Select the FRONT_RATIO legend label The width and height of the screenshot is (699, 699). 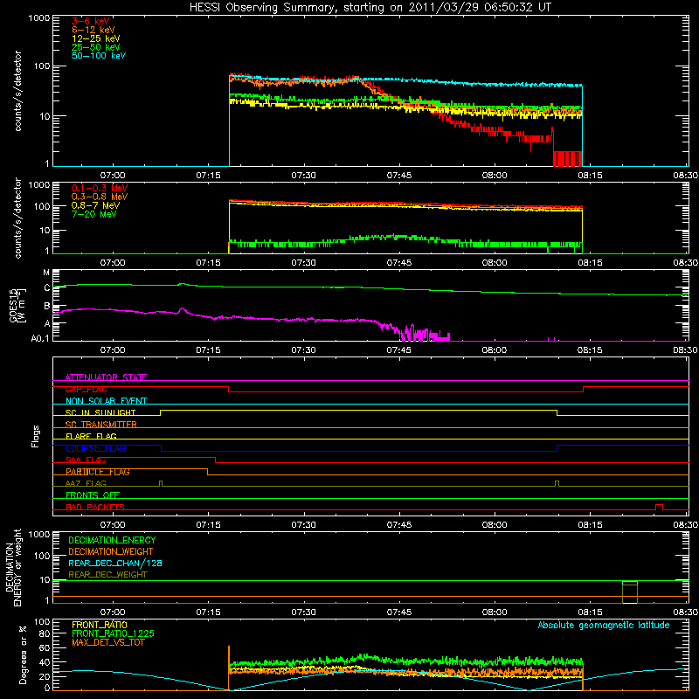(100, 625)
